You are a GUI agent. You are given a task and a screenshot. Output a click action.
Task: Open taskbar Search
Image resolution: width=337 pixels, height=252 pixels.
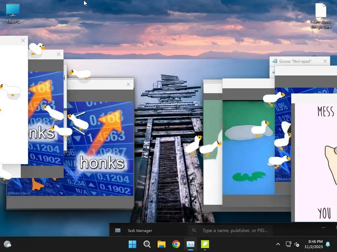pos(147,244)
